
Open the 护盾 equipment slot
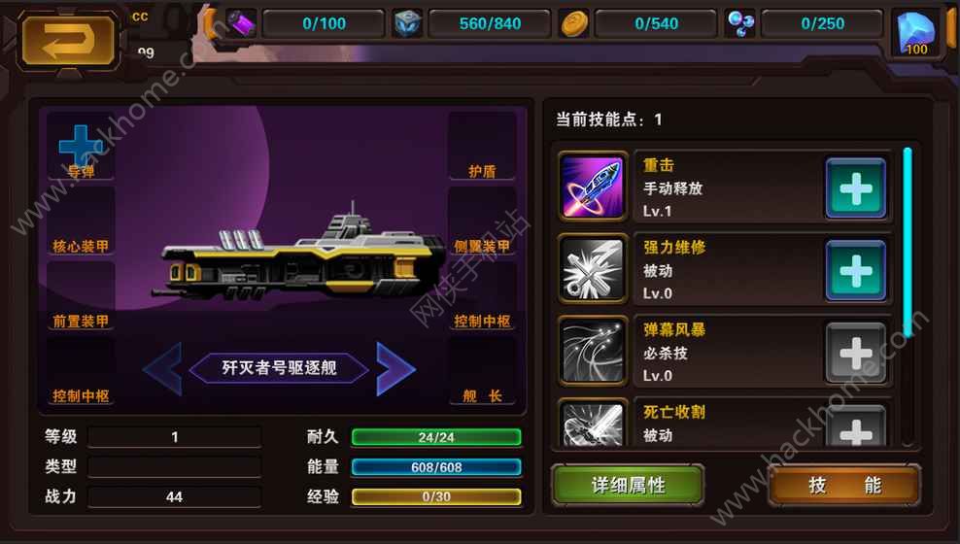(x=482, y=147)
